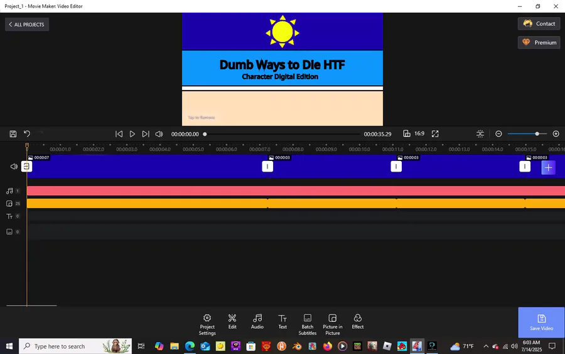The width and height of the screenshot is (565, 354).
Task: Select the picture-in-picture track icon
Action: pyautogui.click(x=9, y=204)
